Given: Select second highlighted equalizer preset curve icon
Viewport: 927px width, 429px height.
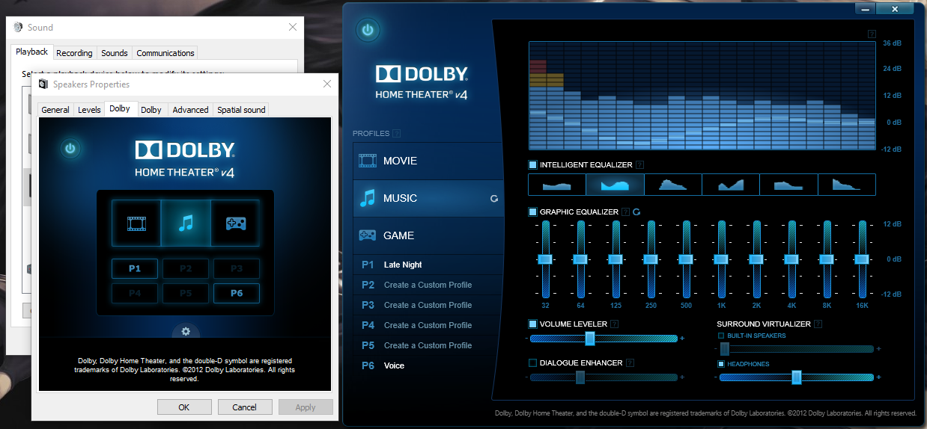Looking at the screenshot, I should [x=615, y=185].
